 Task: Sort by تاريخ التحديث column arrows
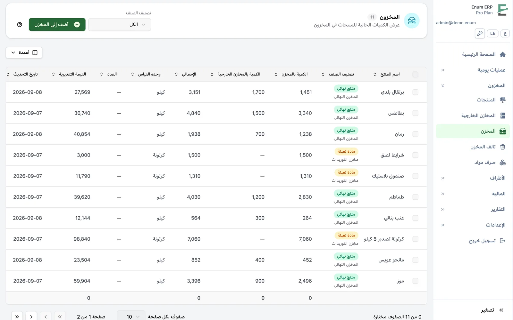point(8,74)
